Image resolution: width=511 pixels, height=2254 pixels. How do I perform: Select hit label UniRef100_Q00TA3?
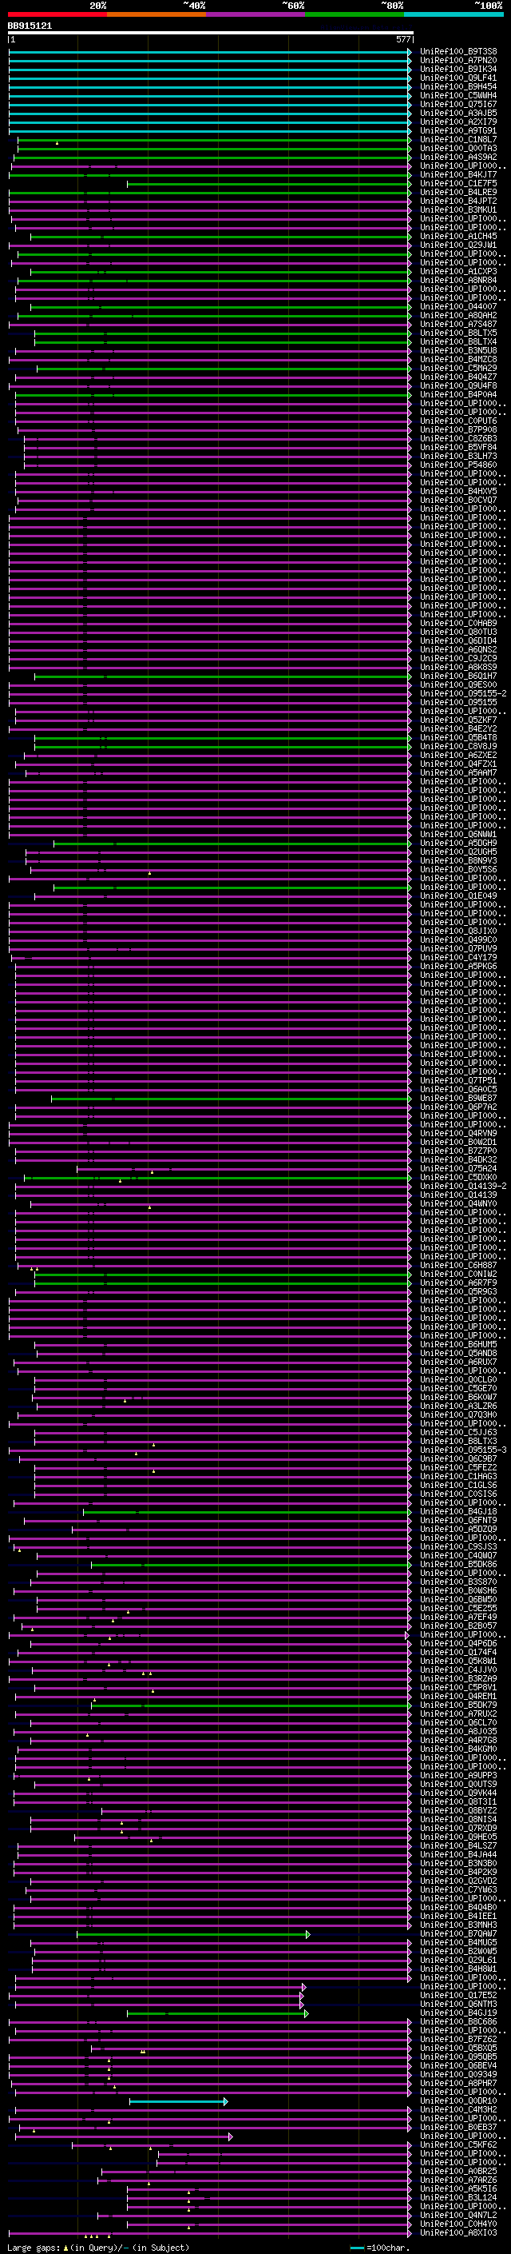coord(458,148)
